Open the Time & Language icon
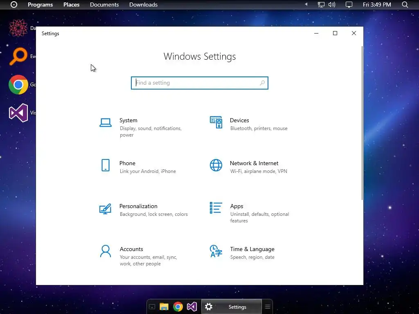This screenshot has height=314, width=419. tap(216, 251)
